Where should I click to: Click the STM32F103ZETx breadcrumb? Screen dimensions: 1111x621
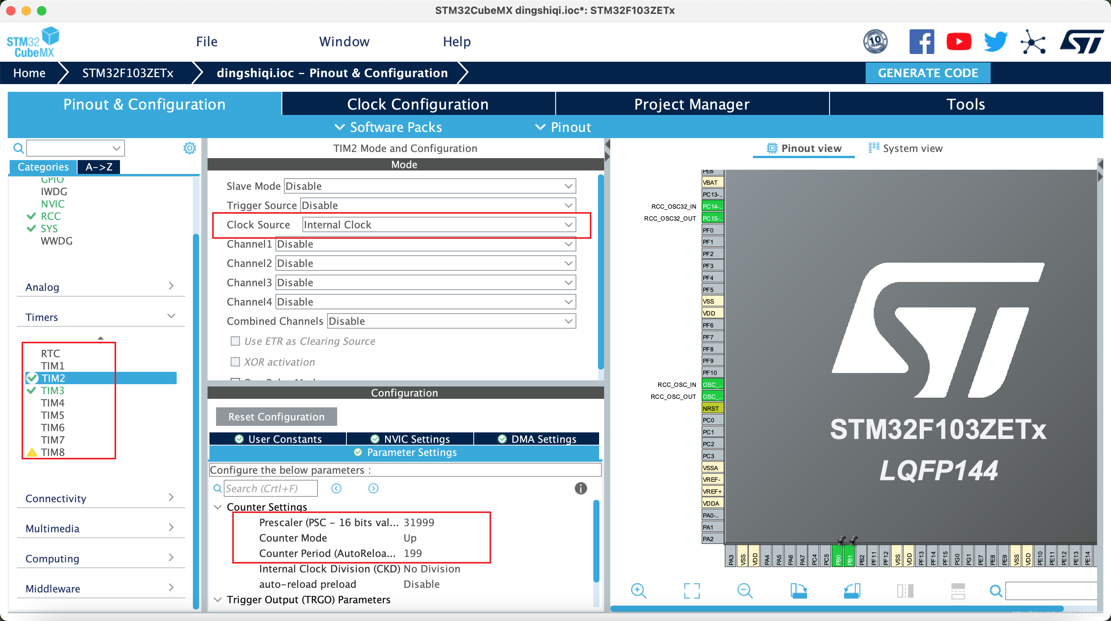click(x=128, y=73)
